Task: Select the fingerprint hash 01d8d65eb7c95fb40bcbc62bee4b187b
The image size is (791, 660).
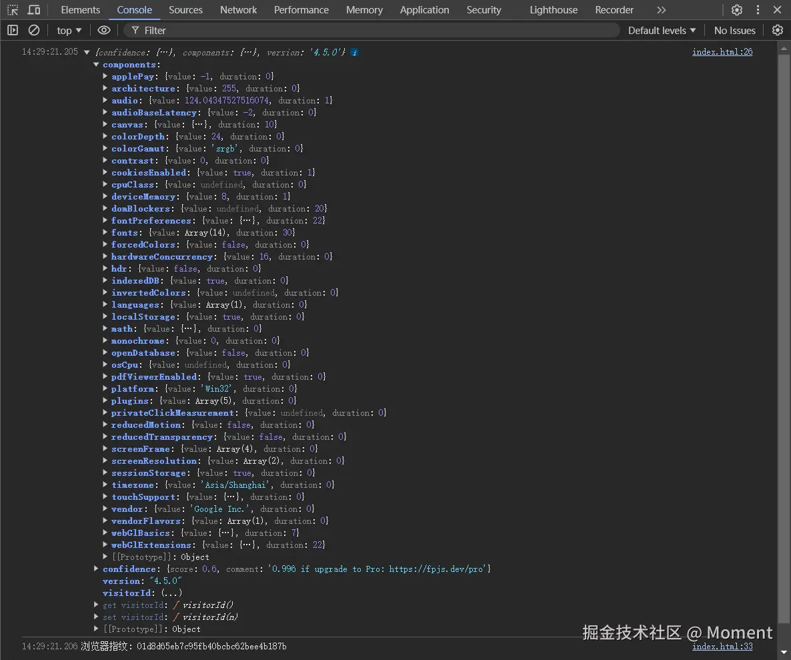Action: [211, 647]
